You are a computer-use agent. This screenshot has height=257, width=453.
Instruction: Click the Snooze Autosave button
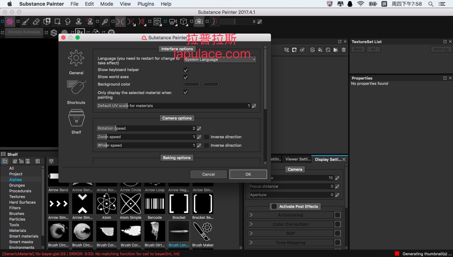coord(24,32)
